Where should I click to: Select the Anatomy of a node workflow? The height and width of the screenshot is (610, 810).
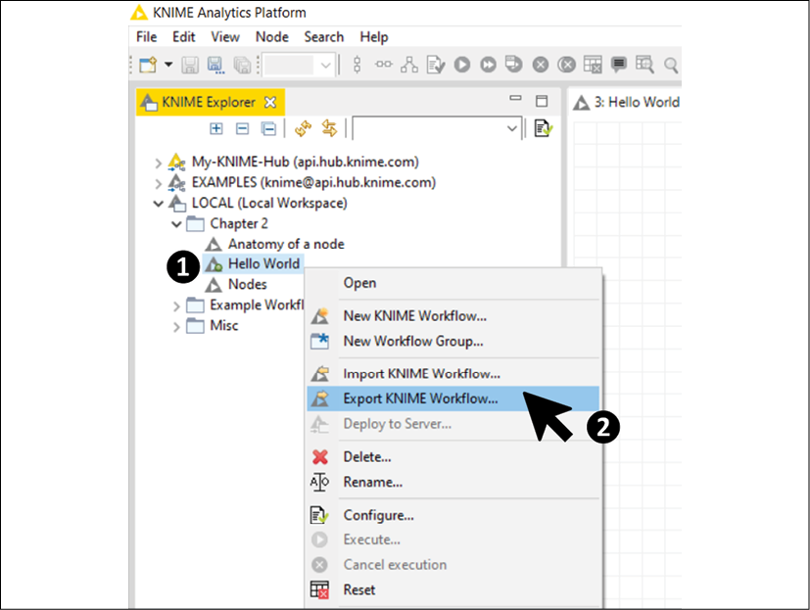pos(286,244)
